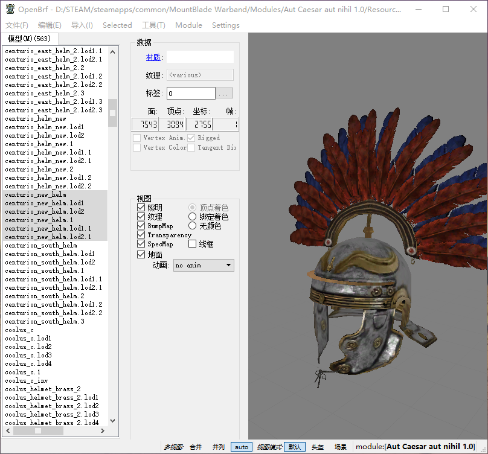Click the mesh list vertical scrollbar thumb
The height and width of the screenshot is (454, 488).
click(x=113, y=113)
